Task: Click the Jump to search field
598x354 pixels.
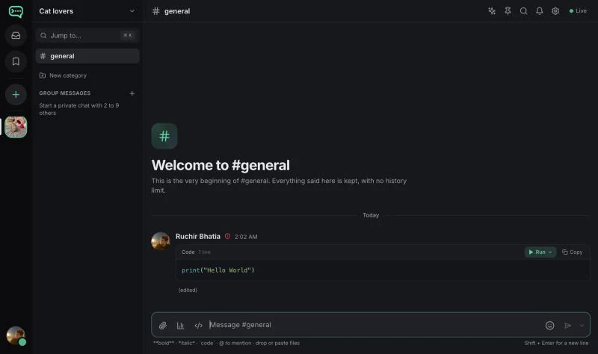Action: [x=87, y=35]
